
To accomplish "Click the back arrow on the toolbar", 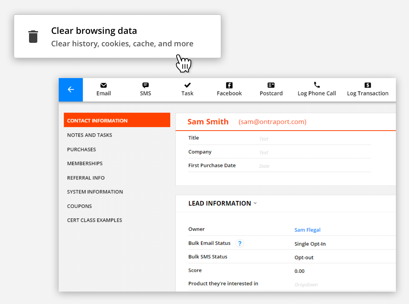I will point(70,89).
